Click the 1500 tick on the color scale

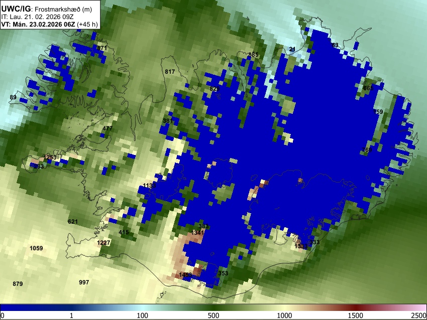pyautogui.click(x=356, y=315)
